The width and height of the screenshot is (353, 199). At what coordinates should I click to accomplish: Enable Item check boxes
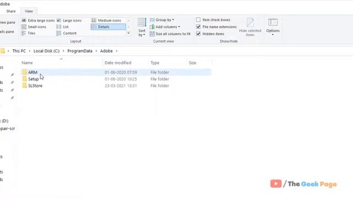(198, 20)
